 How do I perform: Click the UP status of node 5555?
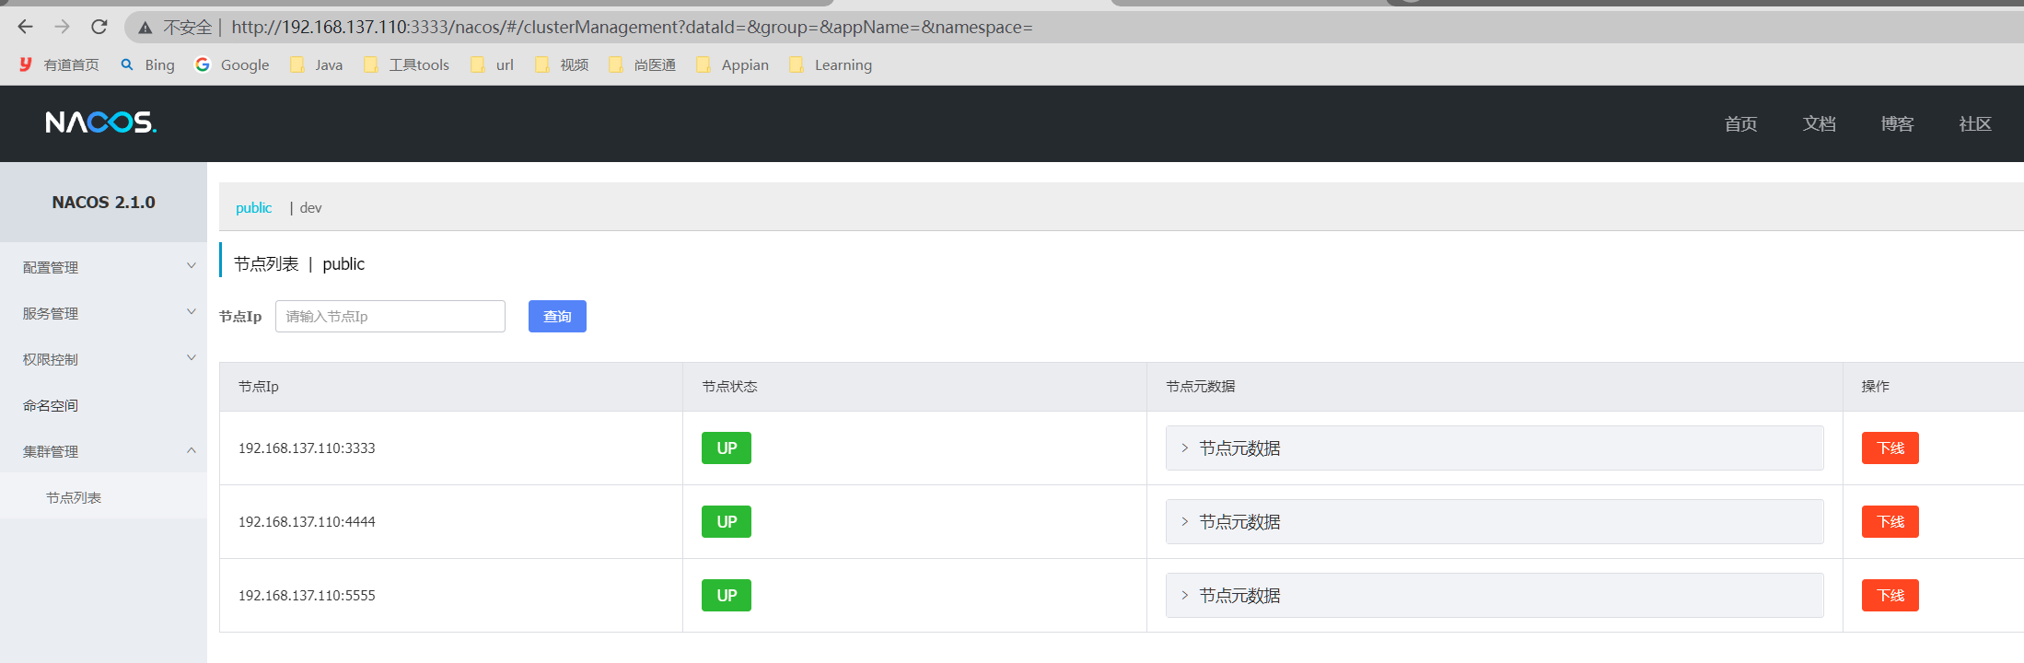coord(727,596)
